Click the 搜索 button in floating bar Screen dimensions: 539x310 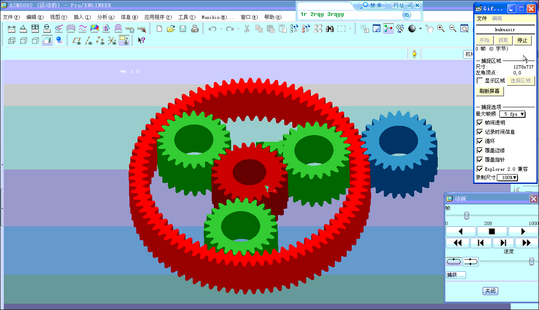[372, 5]
